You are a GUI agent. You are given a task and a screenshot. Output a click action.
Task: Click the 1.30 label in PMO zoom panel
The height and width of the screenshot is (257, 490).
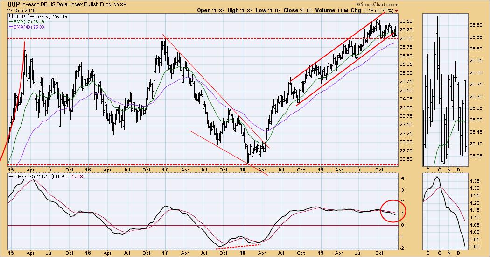pyautogui.click(x=476, y=188)
